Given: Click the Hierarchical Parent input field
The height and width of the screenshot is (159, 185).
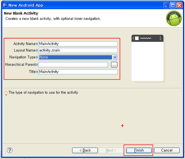Looking at the screenshot, I should tap(73, 65).
